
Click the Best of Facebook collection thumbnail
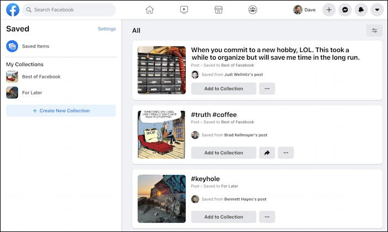pos(12,77)
